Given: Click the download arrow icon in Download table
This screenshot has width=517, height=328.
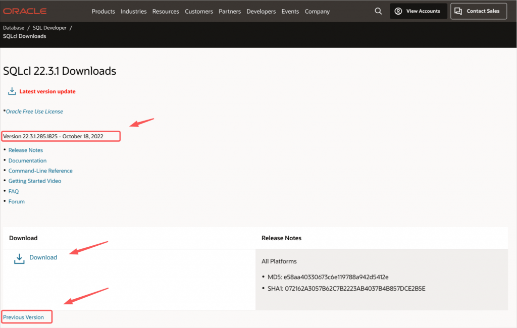Looking at the screenshot, I should 19,259.
